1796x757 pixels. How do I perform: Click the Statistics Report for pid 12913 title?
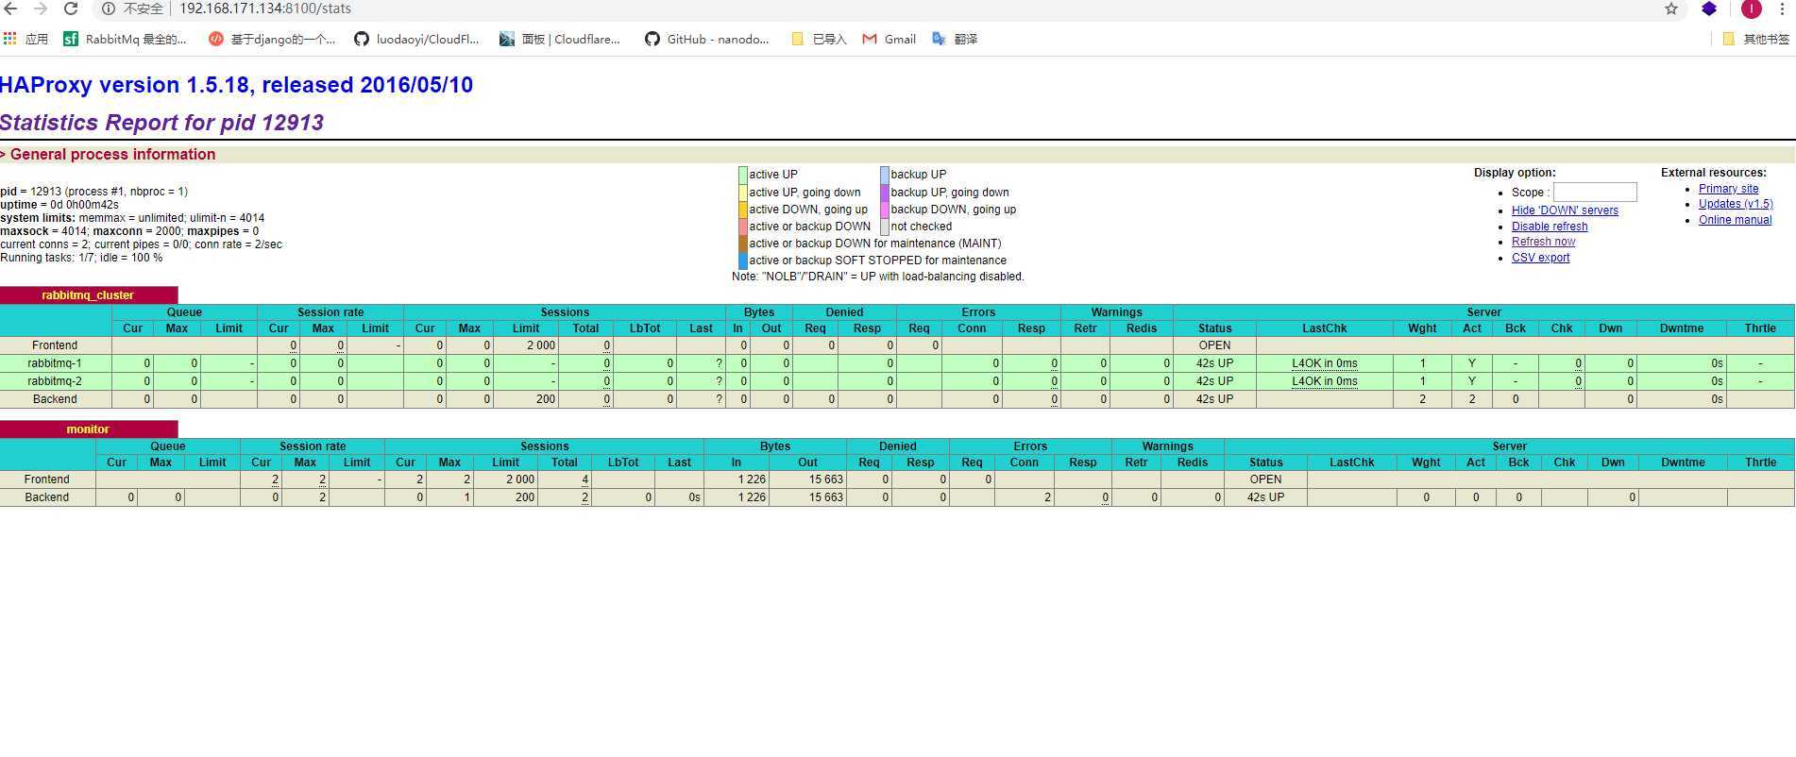tap(161, 123)
